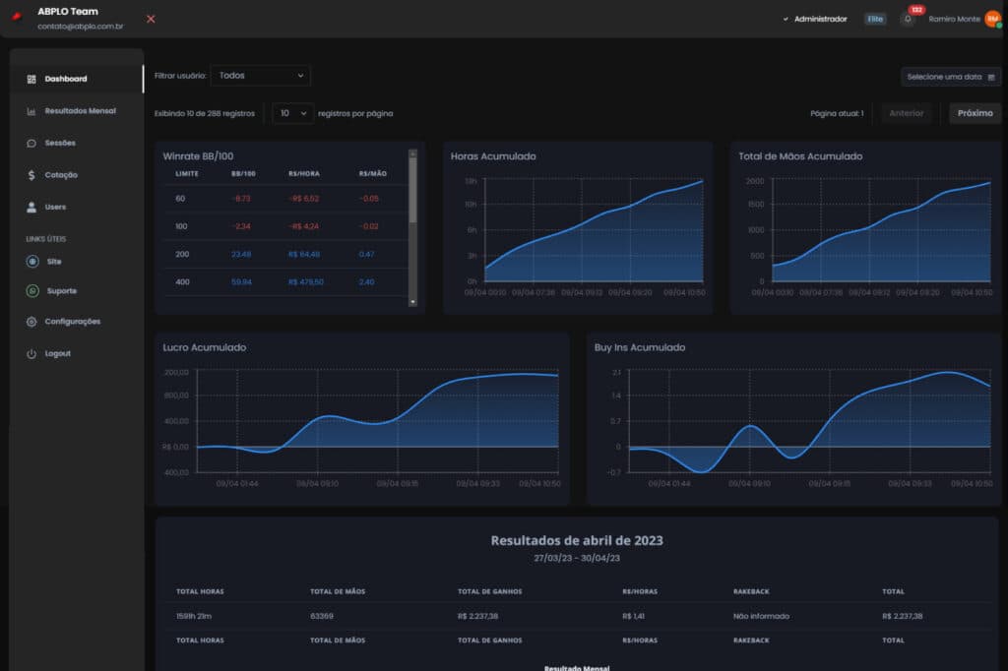Open the registros por página dropdown
Image resolution: width=1008 pixels, height=671 pixels.
click(292, 113)
